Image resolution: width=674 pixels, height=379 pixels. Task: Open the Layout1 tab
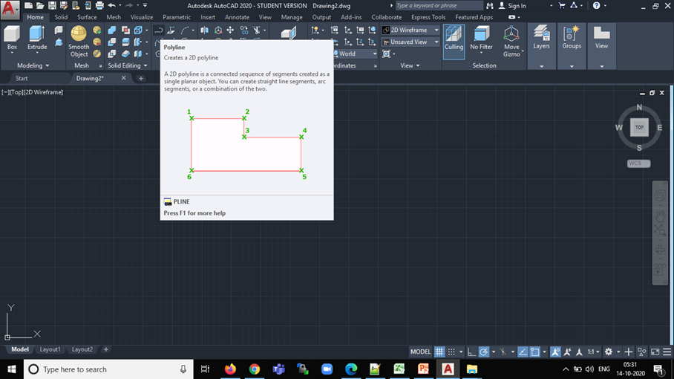click(50, 349)
